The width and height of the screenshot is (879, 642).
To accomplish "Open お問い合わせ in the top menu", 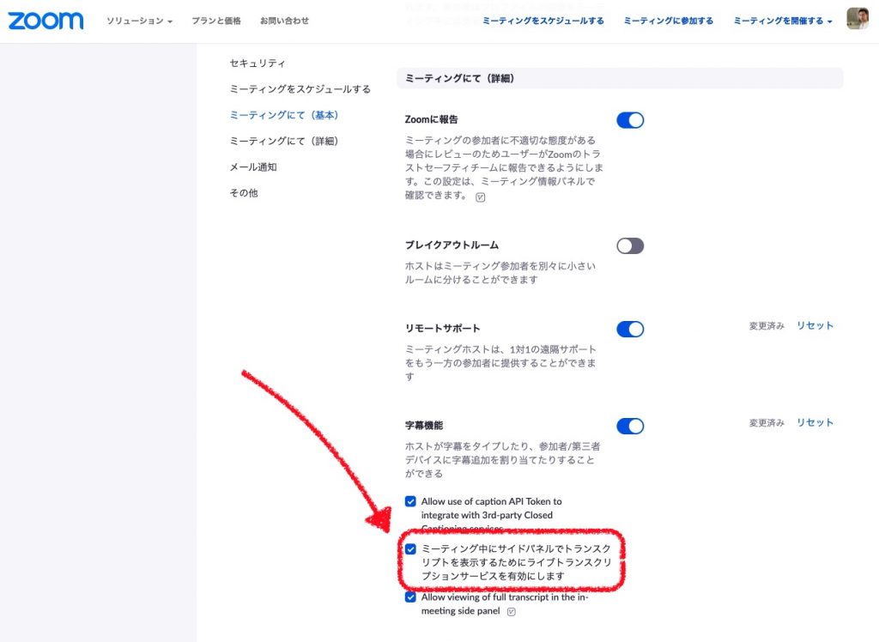I will tap(283, 21).
